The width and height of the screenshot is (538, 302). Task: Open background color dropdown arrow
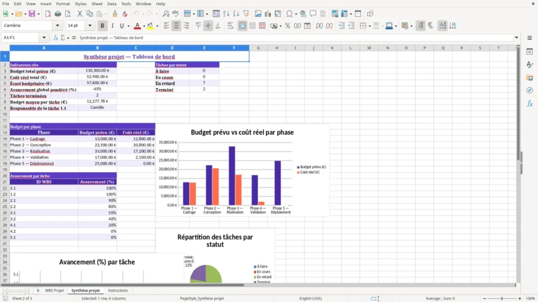pos(157,26)
